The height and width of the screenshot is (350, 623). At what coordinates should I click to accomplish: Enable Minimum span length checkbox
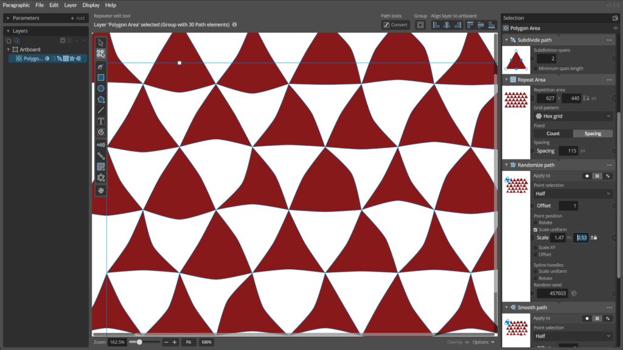coord(535,69)
